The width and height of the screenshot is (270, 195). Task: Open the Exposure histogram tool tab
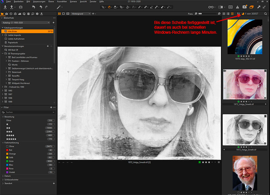(20, 14)
